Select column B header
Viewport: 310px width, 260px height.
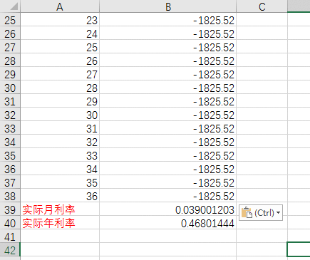(x=168, y=6)
